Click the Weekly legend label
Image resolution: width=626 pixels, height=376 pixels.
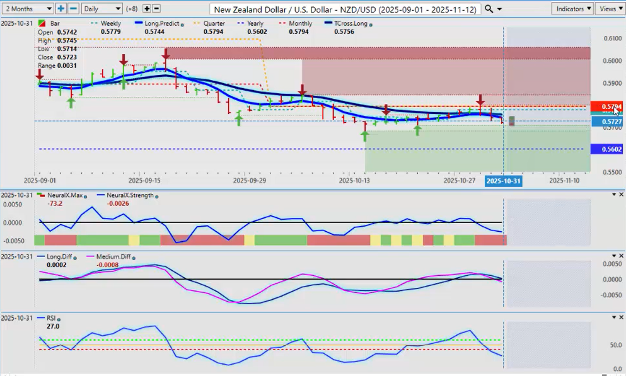[x=110, y=23]
